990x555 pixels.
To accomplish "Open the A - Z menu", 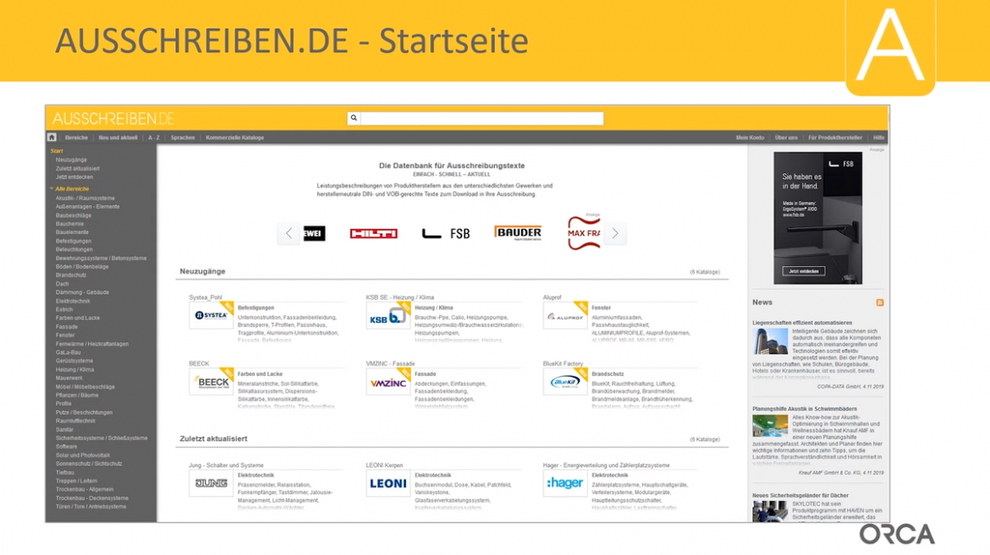I will click(x=154, y=138).
